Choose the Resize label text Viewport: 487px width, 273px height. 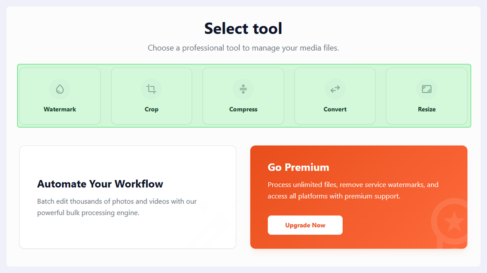(x=426, y=109)
